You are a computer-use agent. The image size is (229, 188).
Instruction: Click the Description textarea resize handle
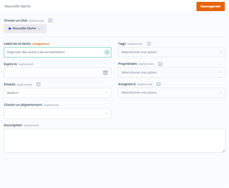point(224,151)
